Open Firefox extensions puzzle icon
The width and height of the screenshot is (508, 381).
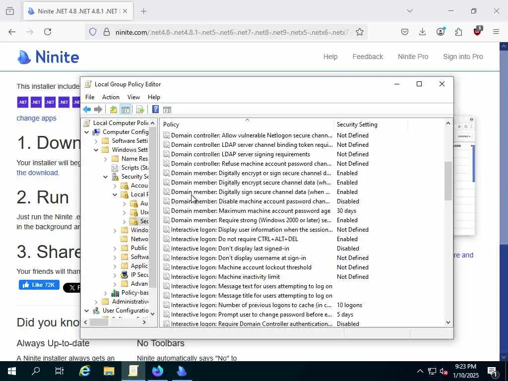[x=458, y=32]
